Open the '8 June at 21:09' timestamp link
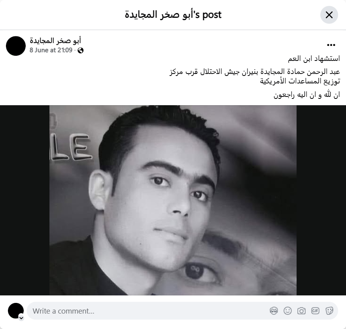 click(x=51, y=50)
